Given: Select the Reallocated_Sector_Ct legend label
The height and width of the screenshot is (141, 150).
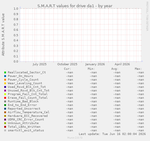Looking at the screenshot, I should [x=27, y=72].
